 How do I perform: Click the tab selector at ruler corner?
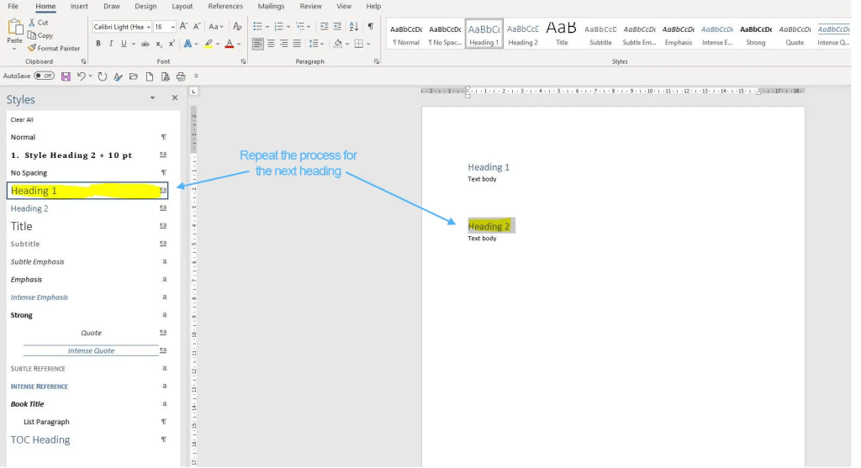tap(194, 91)
